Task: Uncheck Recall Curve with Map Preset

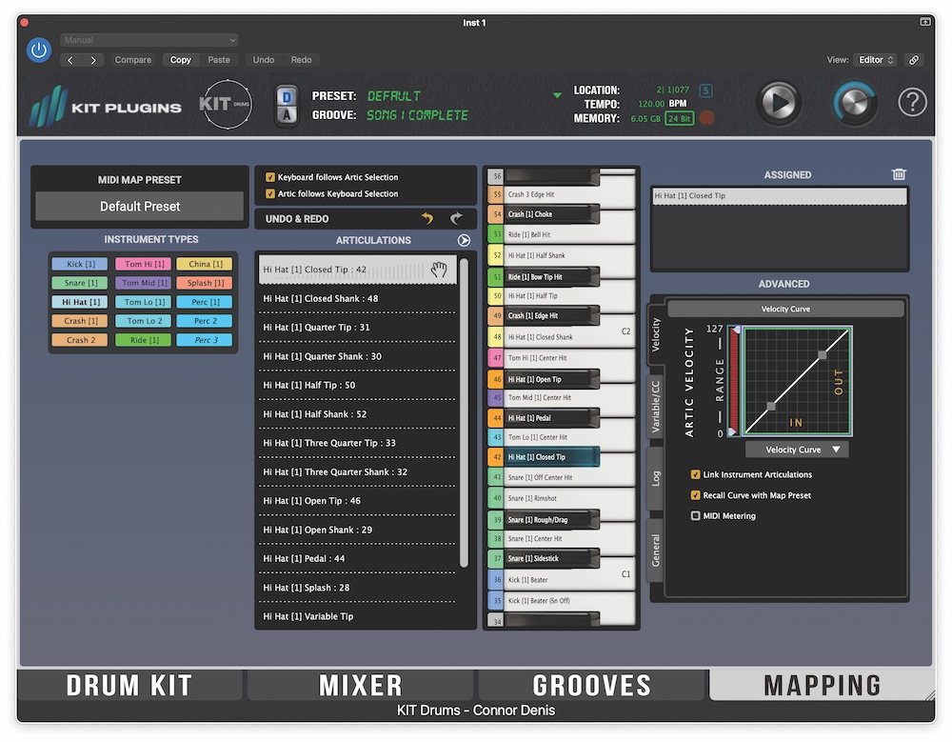Action: [697, 494]
